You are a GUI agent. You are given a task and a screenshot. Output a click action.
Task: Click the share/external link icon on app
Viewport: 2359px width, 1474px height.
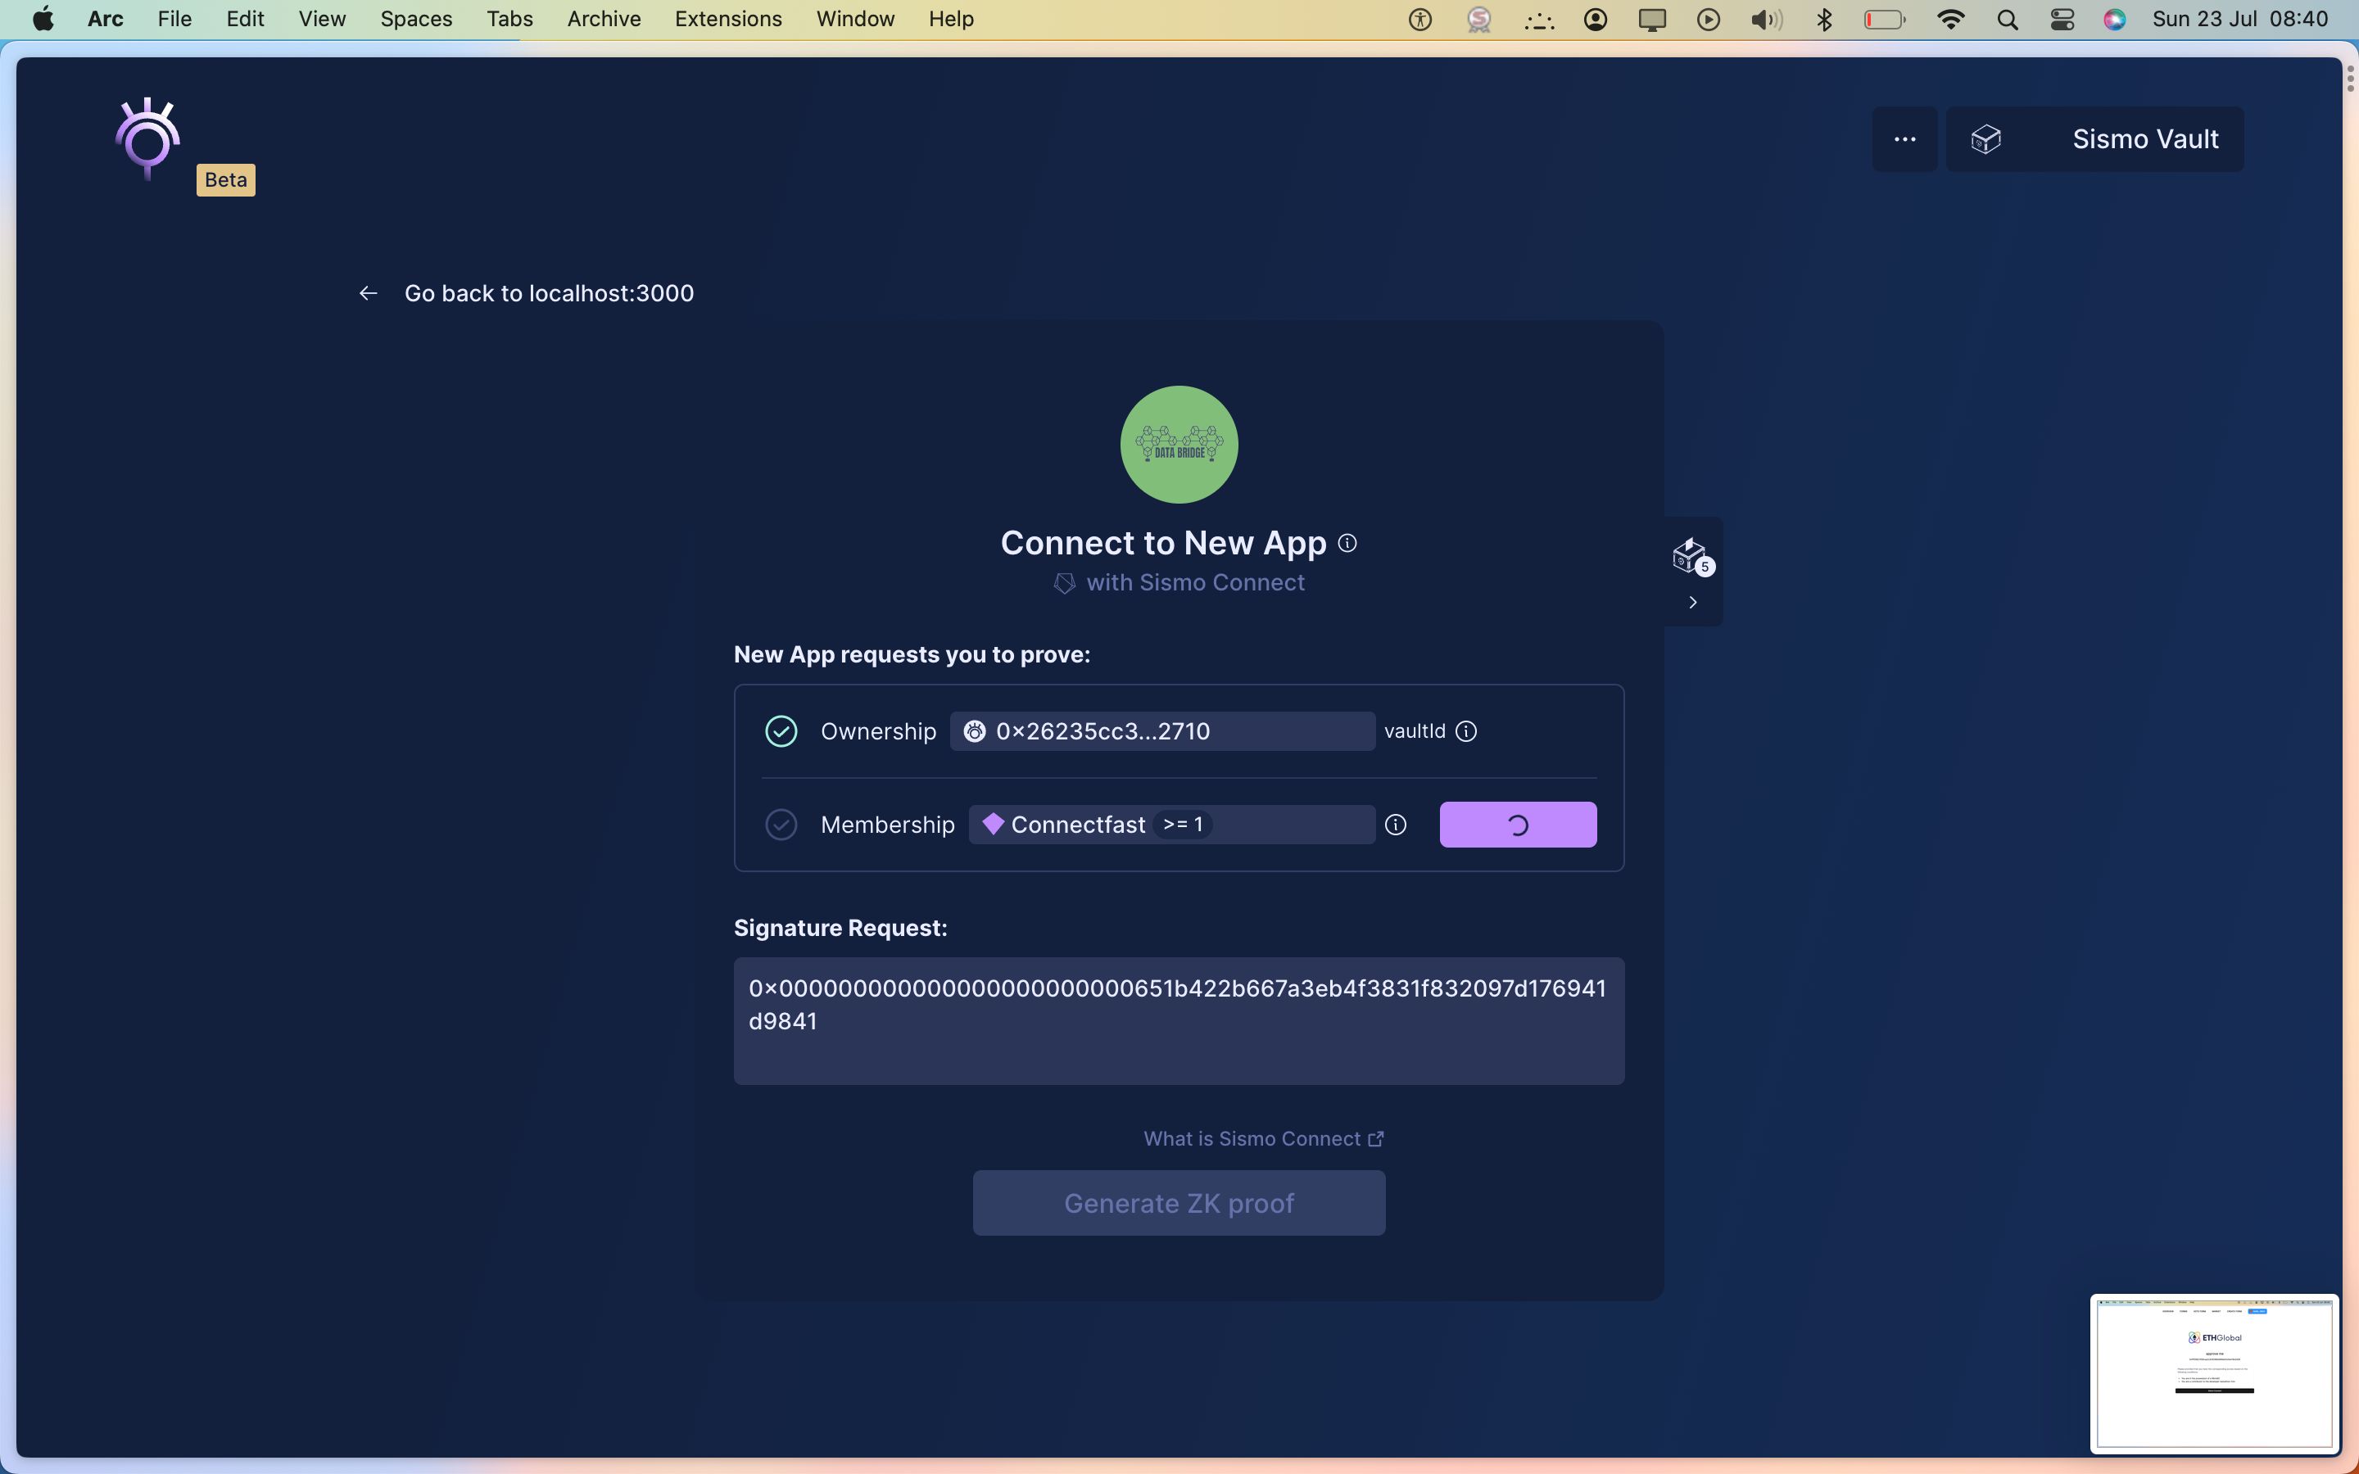click(1375, 1137)
